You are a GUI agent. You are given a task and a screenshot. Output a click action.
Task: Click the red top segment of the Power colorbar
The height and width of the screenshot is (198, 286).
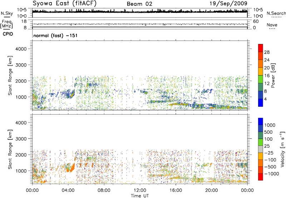261,48
